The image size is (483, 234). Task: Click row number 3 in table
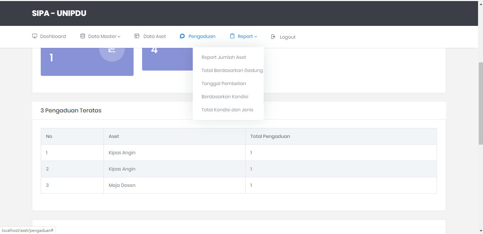(47, 185)
